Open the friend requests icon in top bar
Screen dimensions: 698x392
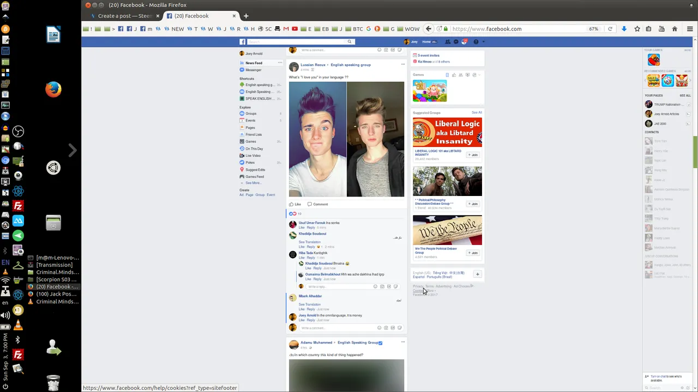pyautogui.click(x=448, y=42)
